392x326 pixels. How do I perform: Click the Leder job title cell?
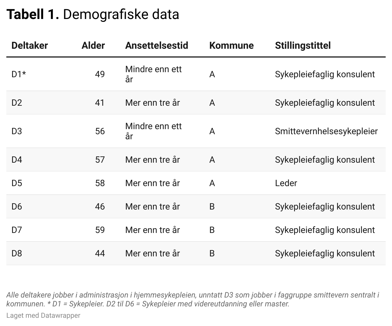pos(286,183)
